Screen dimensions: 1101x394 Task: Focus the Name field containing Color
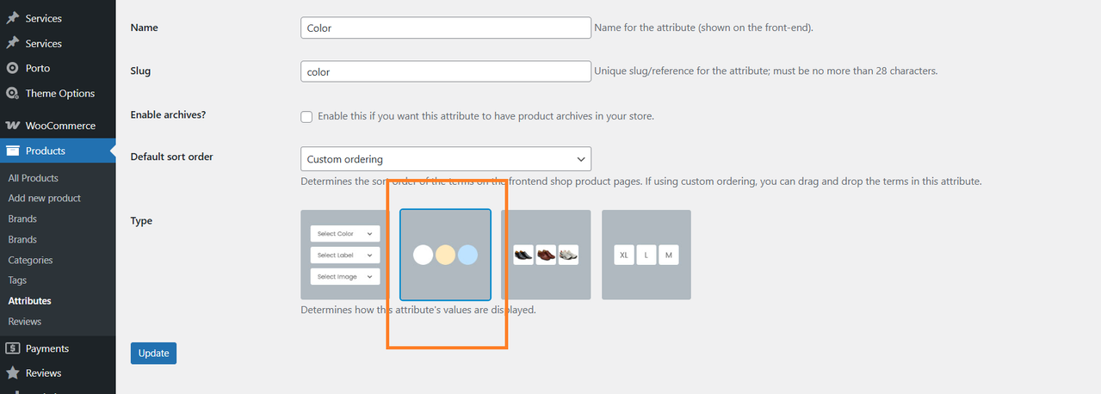point(446,28)
